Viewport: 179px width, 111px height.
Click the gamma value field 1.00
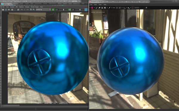click(73, 10)
